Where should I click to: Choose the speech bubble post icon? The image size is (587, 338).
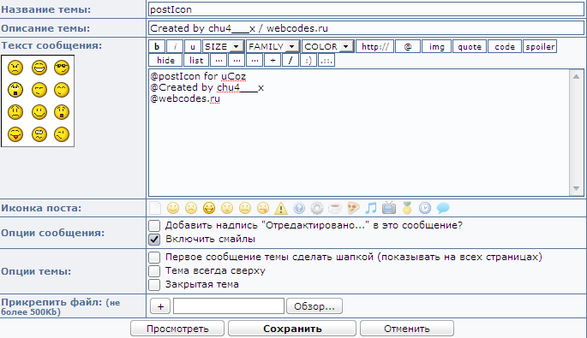443,208
